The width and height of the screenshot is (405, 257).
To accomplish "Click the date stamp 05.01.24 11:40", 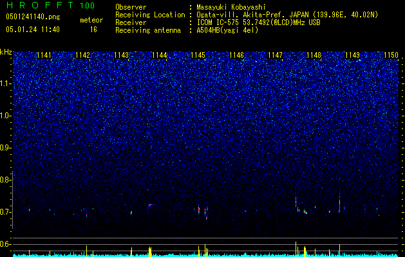I will tap(33, 30).
